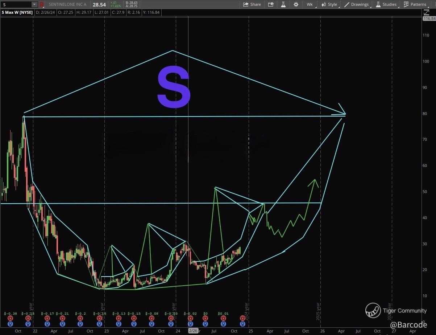Click the blue bulb icon under $-0.17

click(47, 323)
